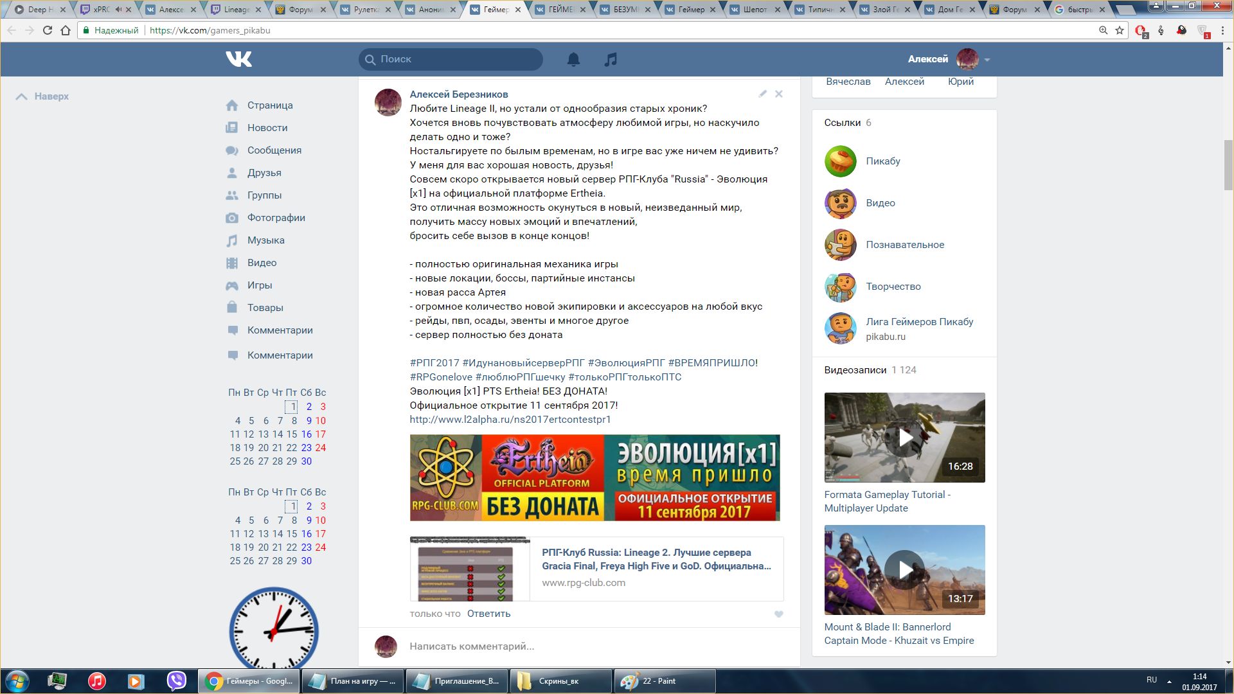Open the Творчество link
The height and width of the screenshot is (694, 1234).
point(893,287)
